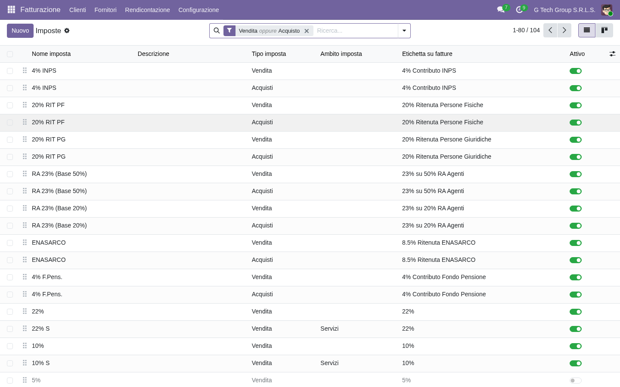Image resolution: width=620 pixels, height=387 pixels.
Task: Toggle active switch for RA 23% (Base 50%) Vendita
Action: tap(576, 174)
